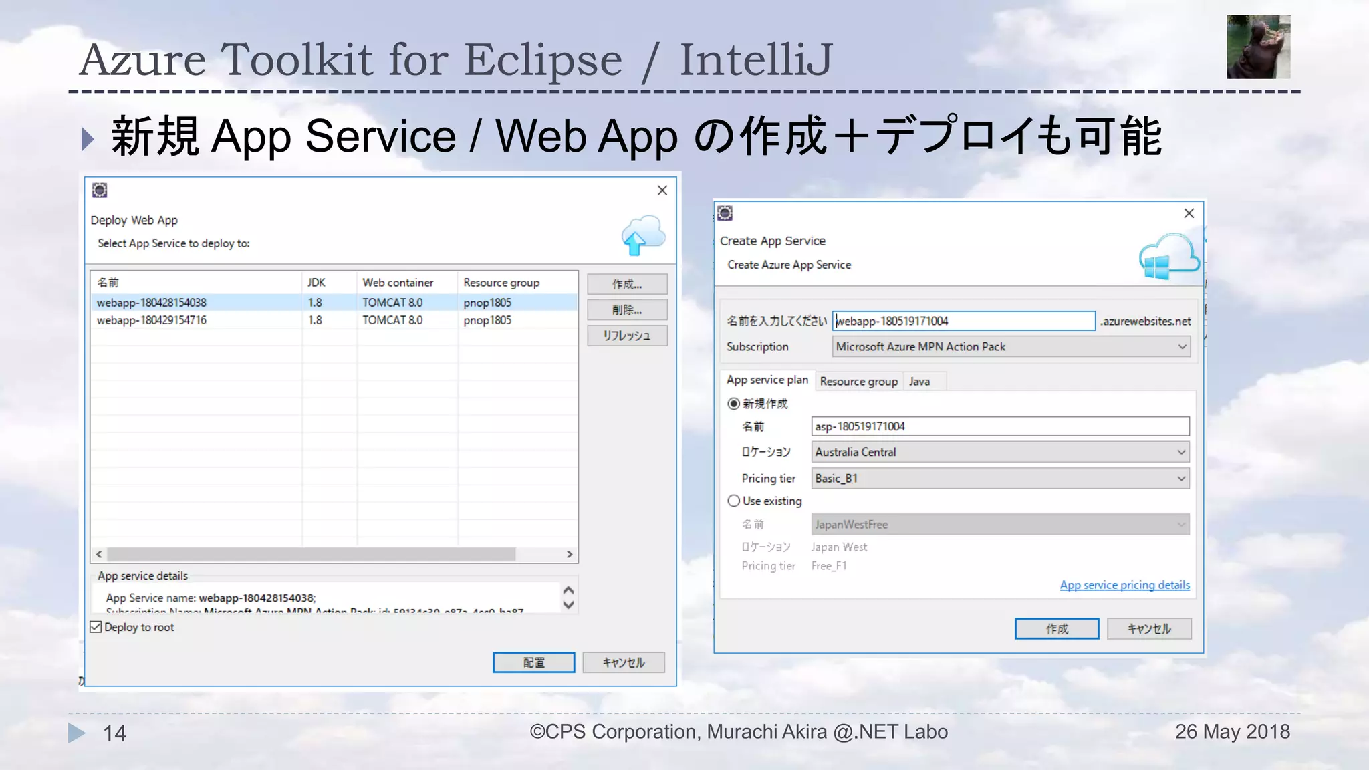Click the 作成... button in Deploy Web App

627,284
